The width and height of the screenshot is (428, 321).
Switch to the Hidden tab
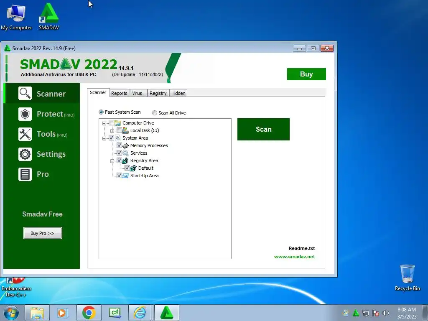pos(178,93)
